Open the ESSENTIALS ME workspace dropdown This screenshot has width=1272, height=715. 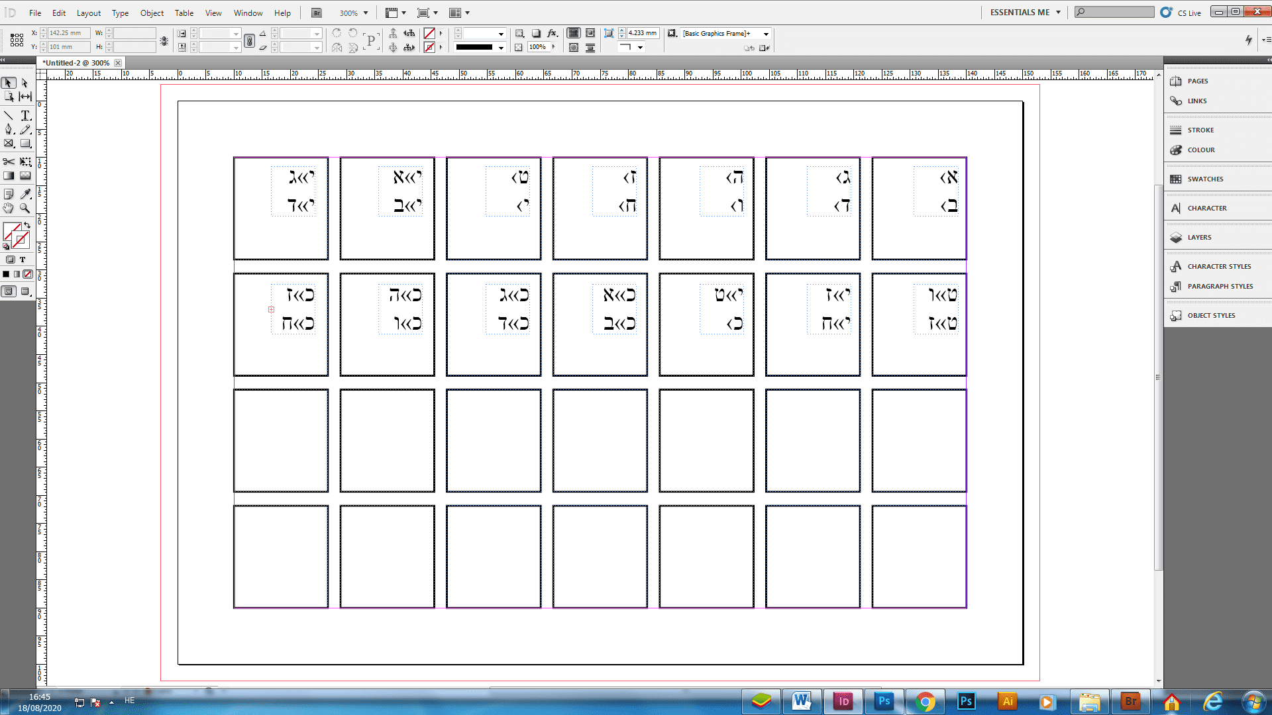tap(1058, 13)
